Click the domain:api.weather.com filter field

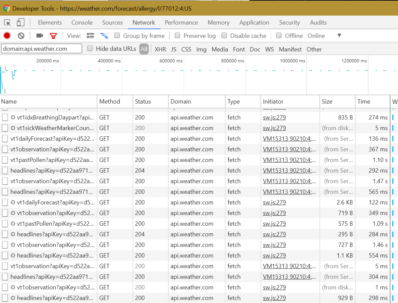pos(41,49)
